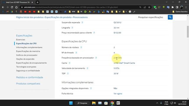This screenshot has width=189, height=106.
Task: Open tab search dropdown arrow
Action: click(167, 2)
